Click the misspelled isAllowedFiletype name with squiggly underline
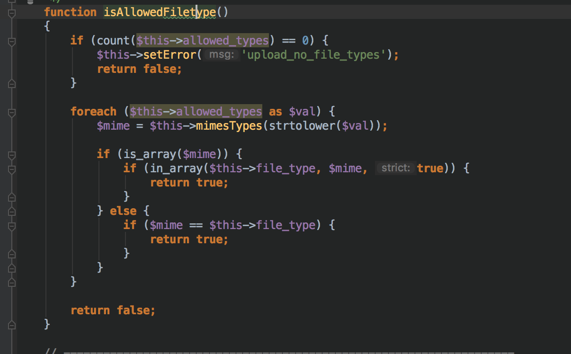Viewport: 571px width, 354px height. click(160, 12)
